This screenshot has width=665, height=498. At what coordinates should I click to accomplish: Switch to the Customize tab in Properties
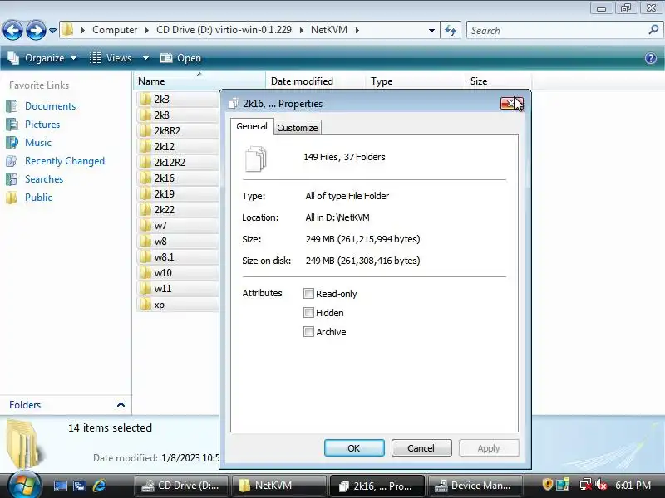[297, 128]
